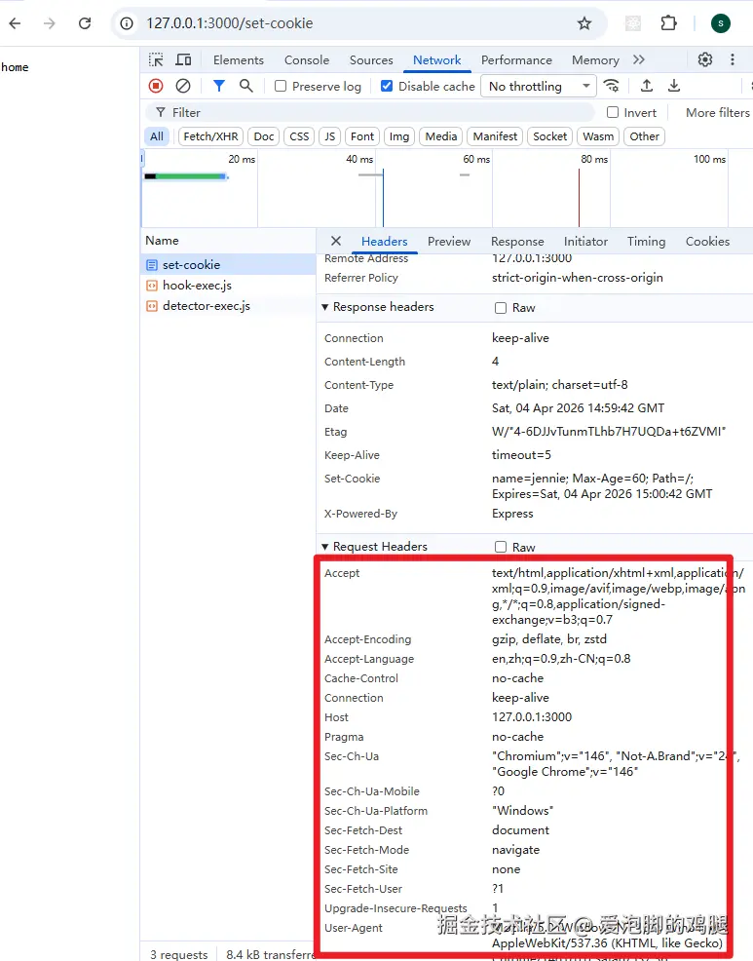
Task: Click the green request bar in timeline overview
Action: 191,176
